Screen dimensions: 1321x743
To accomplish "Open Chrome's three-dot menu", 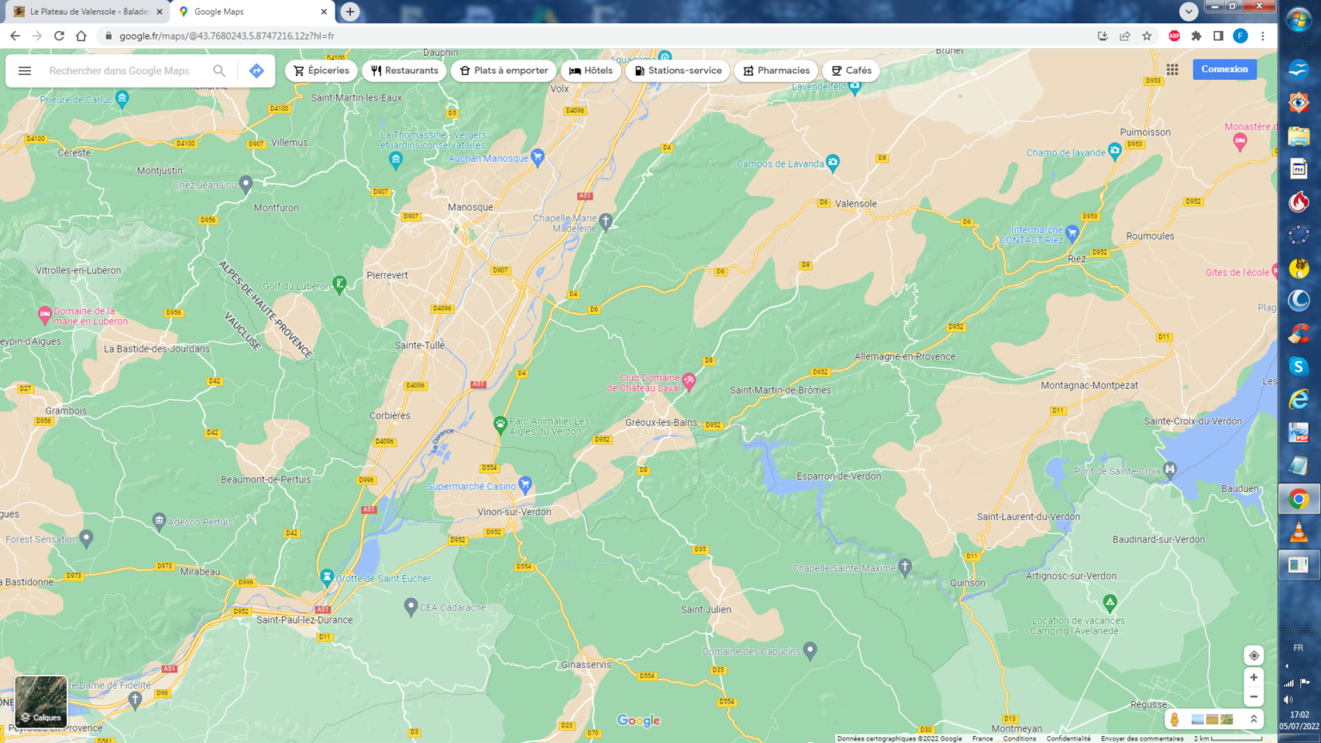I will point(1263,36).
